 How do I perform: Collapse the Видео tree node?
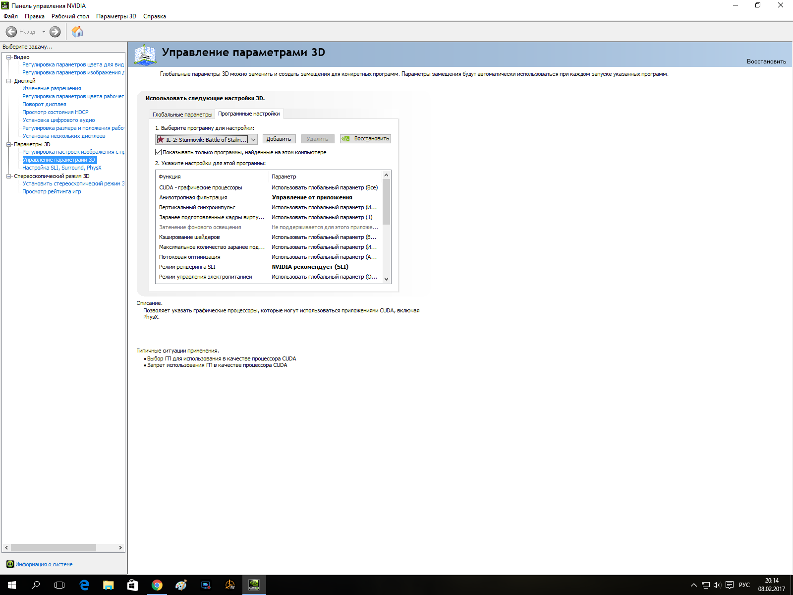tap(9, 57)
